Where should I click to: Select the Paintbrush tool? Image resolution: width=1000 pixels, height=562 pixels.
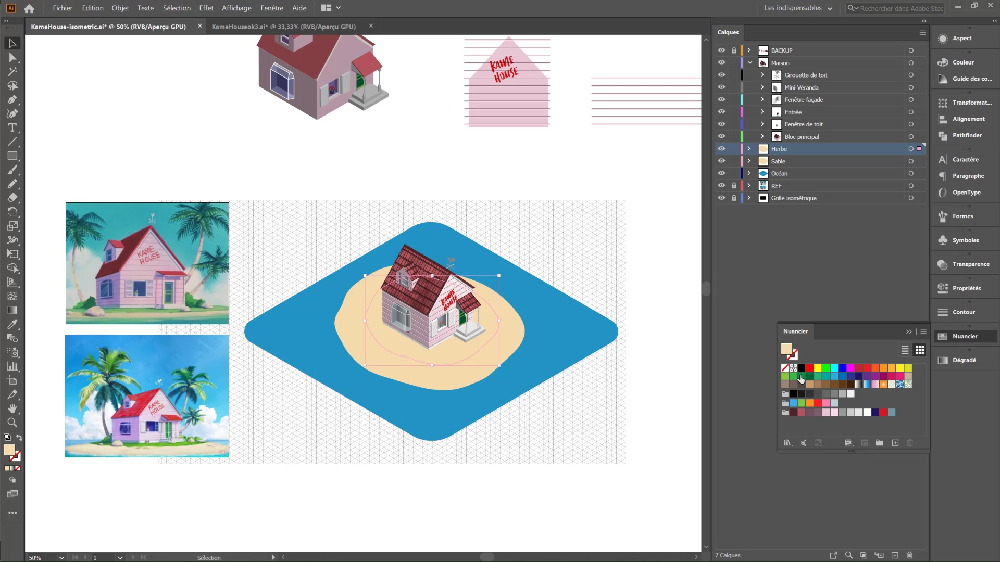pyautogui.click(x=12, y=170)
